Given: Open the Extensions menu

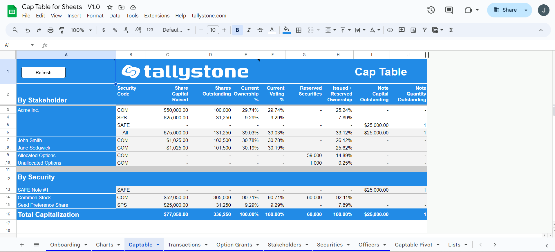Looking at the screenshot, I should pos(157,16).
